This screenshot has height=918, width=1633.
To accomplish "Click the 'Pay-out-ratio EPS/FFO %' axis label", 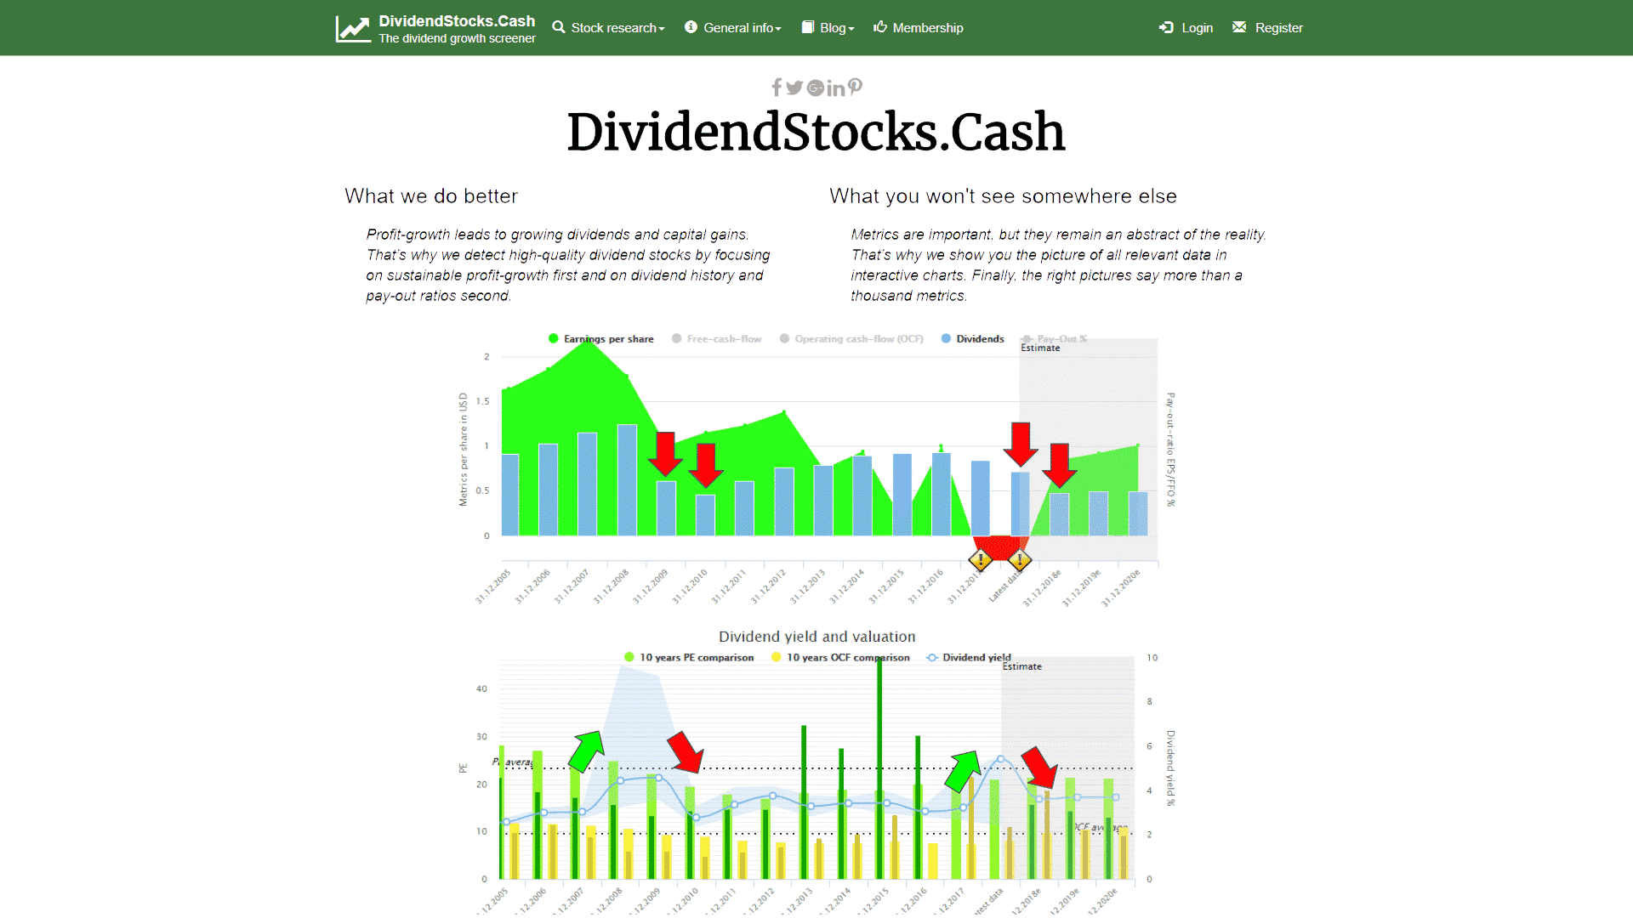I will point(1170,450).
